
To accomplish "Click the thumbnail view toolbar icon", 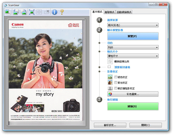I will pyautogui.click(x=8, y=12).
